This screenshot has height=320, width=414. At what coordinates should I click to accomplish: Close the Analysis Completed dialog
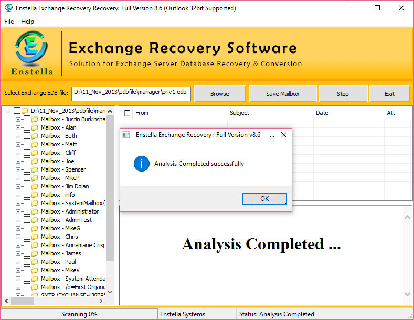[x=284, y=135]
